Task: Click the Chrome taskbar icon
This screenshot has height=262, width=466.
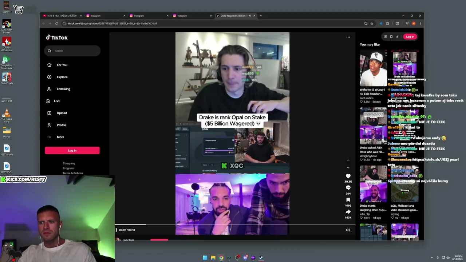Action: [221, 258]
